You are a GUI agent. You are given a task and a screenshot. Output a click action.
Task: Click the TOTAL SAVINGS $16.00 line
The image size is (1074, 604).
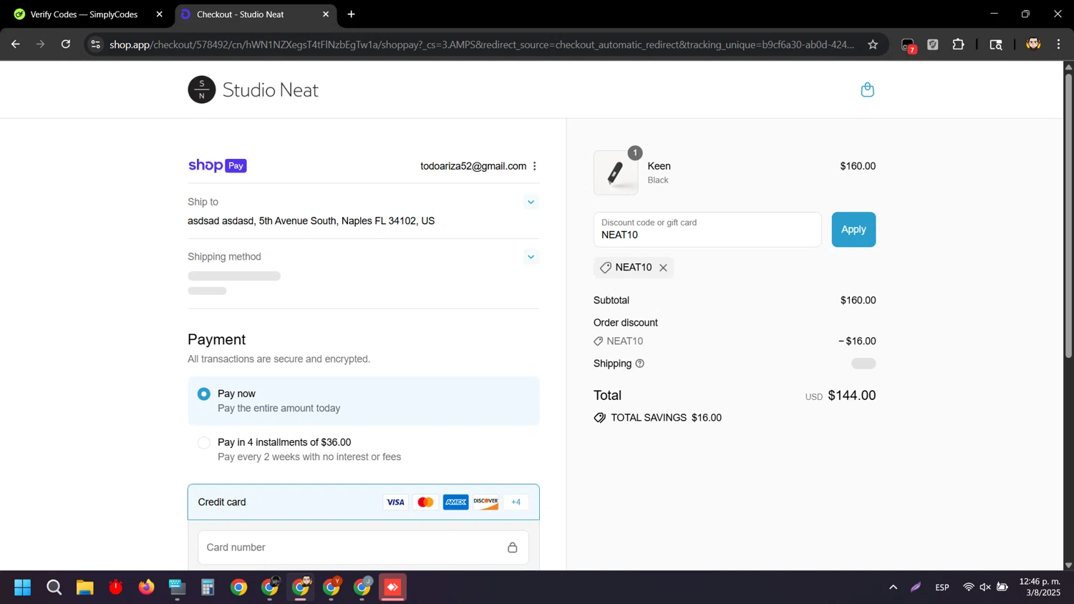(x=657, y=418)
